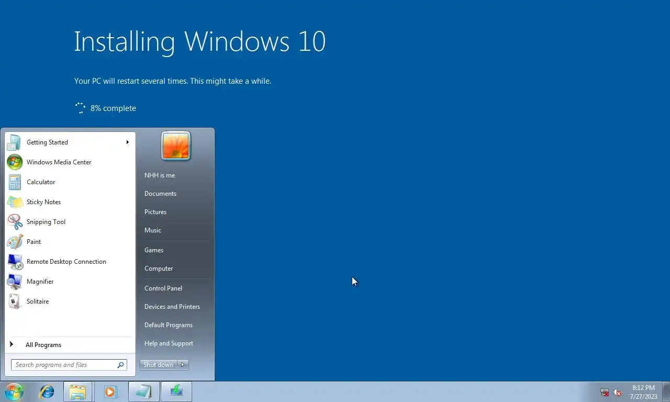Click the "8% complete" progress text

click(x=113, y=108)
